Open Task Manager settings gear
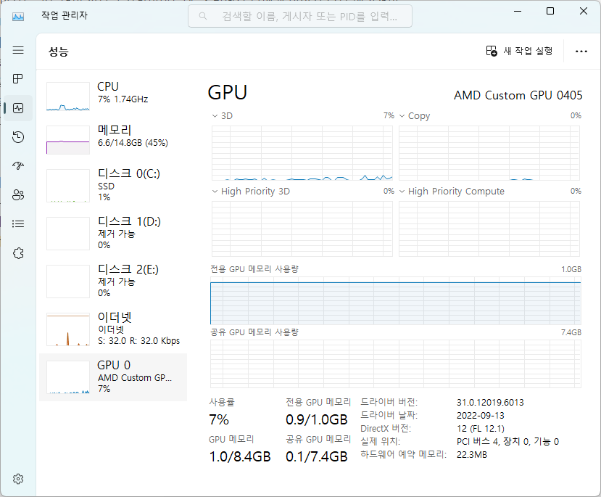The width and height of the screenshot is (601, 497). click(18, 479)
